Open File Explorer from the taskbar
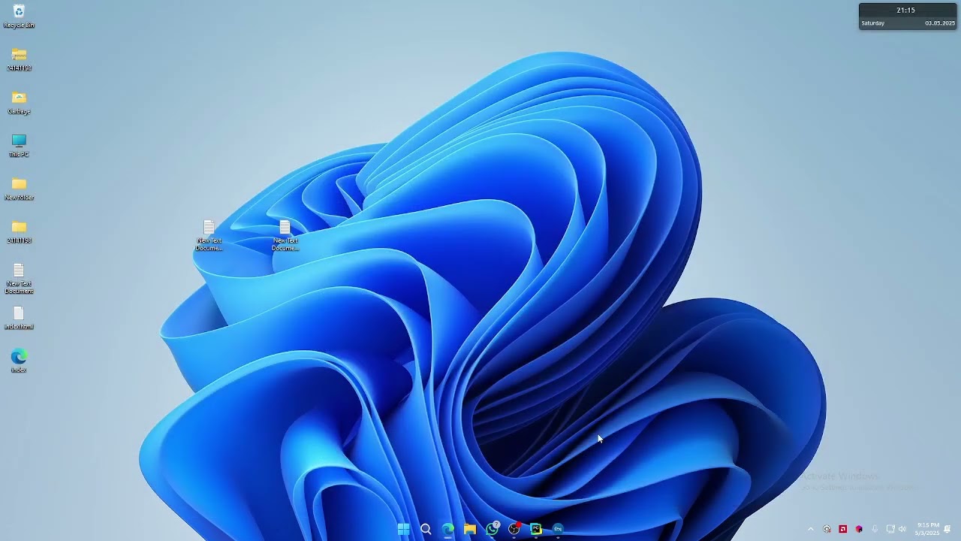Image resolution: width=961 pixels, height=541 pixels. point(470,529)
